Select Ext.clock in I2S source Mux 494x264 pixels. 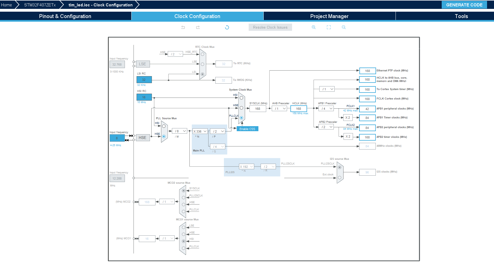340,178
